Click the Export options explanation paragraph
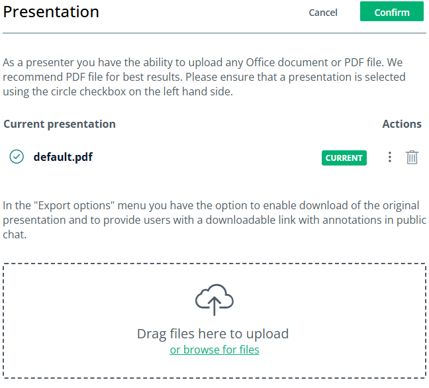This screenshot has width=429, height=388. [215, 220]
